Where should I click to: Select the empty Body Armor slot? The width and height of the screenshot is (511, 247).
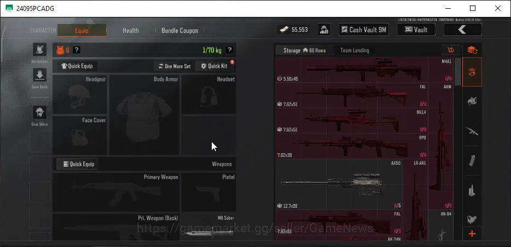click(144, 115)
